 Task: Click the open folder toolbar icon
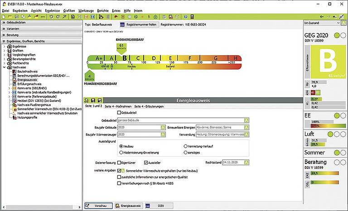(10, 16)
